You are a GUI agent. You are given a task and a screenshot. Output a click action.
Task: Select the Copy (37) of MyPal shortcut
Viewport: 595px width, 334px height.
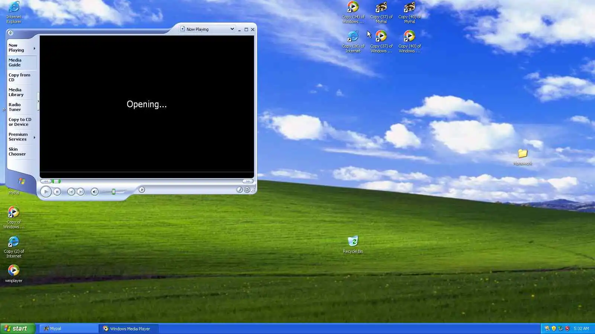click(381, 12)
